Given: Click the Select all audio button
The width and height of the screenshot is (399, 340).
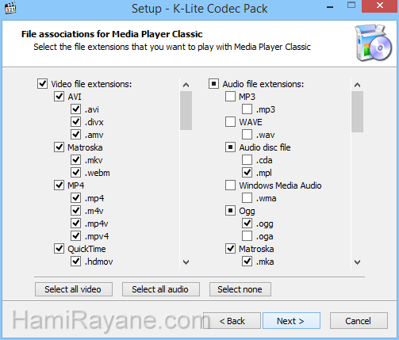Looking at the screenshot, I should 161,289.
